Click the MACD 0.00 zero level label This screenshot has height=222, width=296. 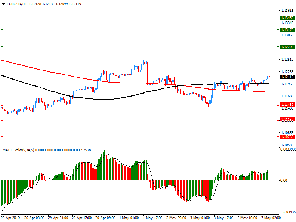(284, 181)
